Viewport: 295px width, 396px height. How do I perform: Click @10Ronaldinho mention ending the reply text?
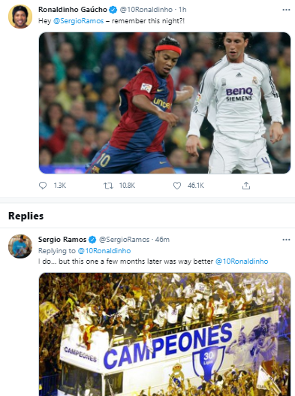point(242,261)
